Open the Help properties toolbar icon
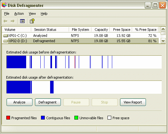 pos(32,21)
